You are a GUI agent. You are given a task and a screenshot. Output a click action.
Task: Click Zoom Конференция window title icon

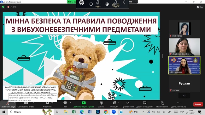(2, 2)
